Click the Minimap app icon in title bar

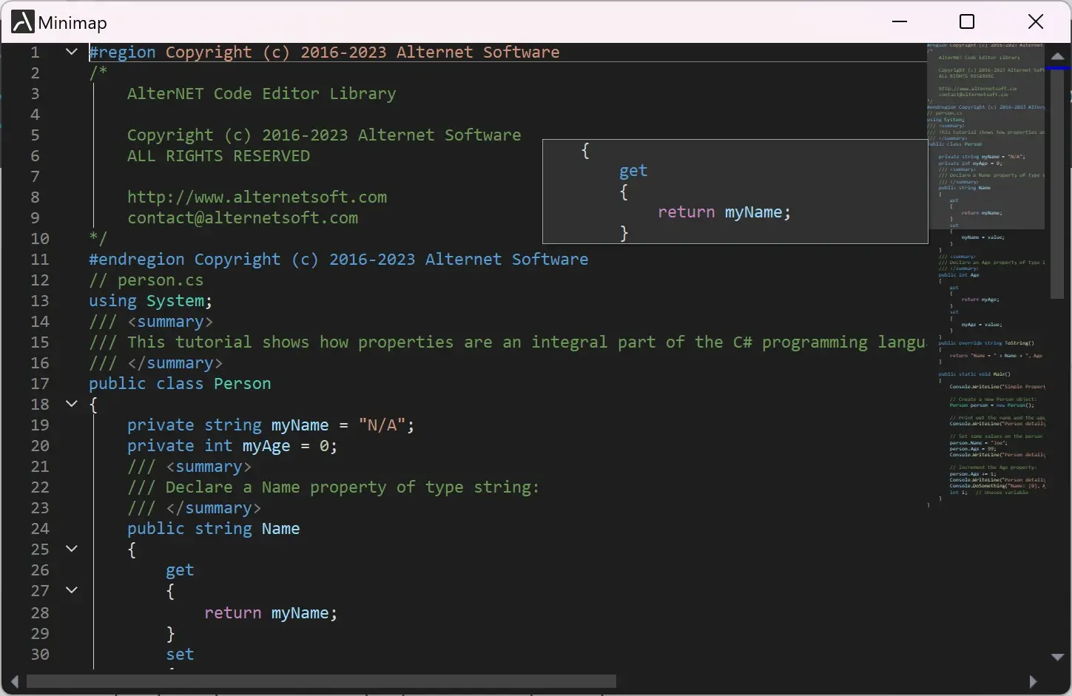(x=22, y=22)
